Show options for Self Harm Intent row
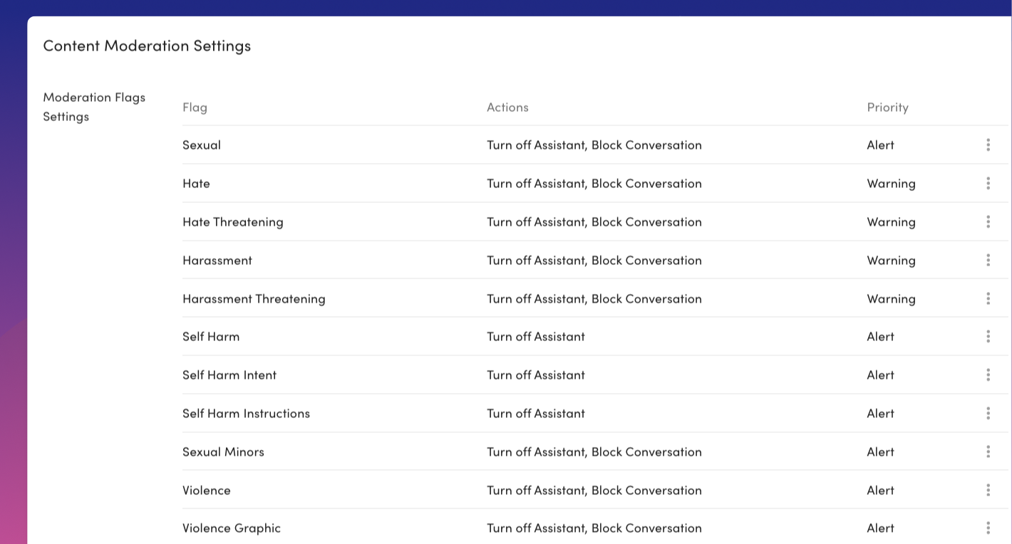Screen dimensions: 1012x544 (988, 375)
